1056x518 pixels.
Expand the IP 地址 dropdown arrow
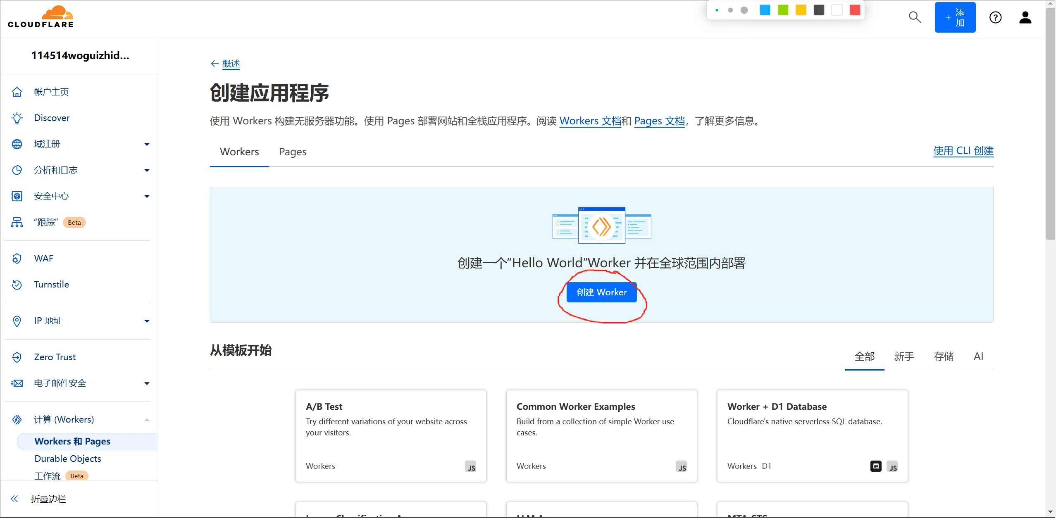147,321
